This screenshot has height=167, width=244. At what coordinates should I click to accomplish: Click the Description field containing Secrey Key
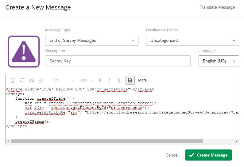[x=118, y=61]
